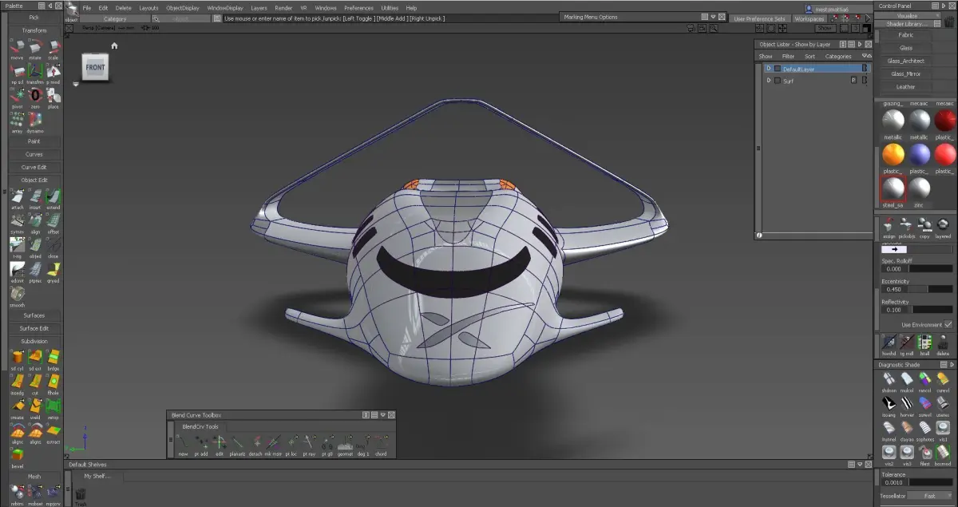Click the layered shader icon
The image size is (958, 507).
[943, 228]
